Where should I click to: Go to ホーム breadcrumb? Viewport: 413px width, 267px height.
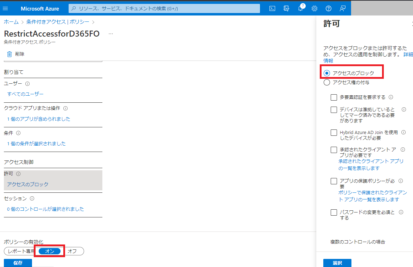coord(11,22)
